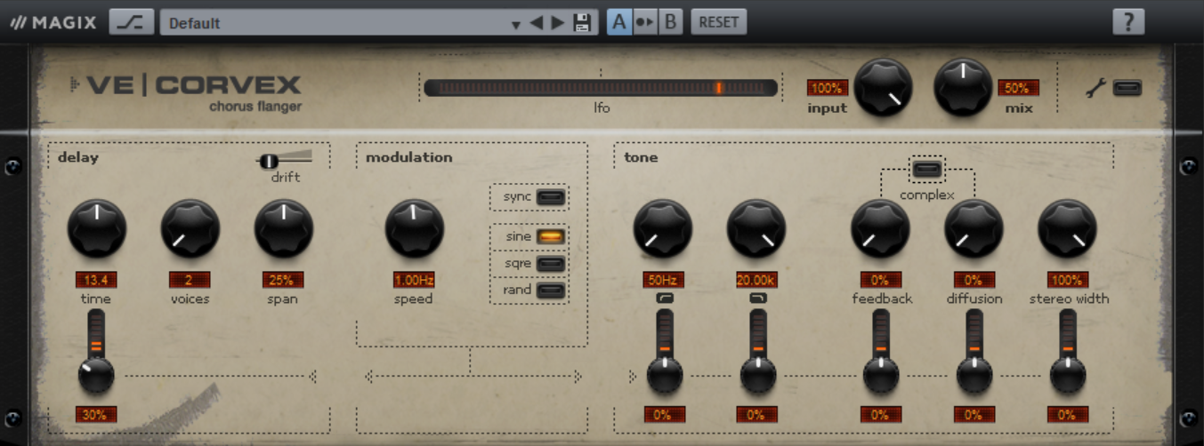Click the low cut 50Hz knob
Image resolution: width=1204 pixels, height=446 pixels.
click(663, 228)
